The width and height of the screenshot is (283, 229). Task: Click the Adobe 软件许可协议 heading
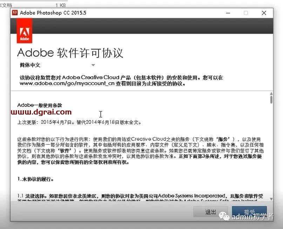point(70,53)
